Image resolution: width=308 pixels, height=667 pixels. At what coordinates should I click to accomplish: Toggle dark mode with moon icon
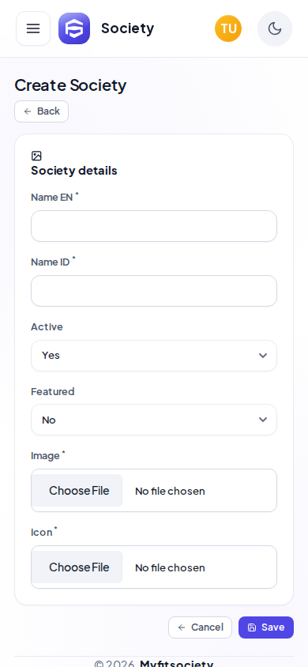click(x=275, y=28)
